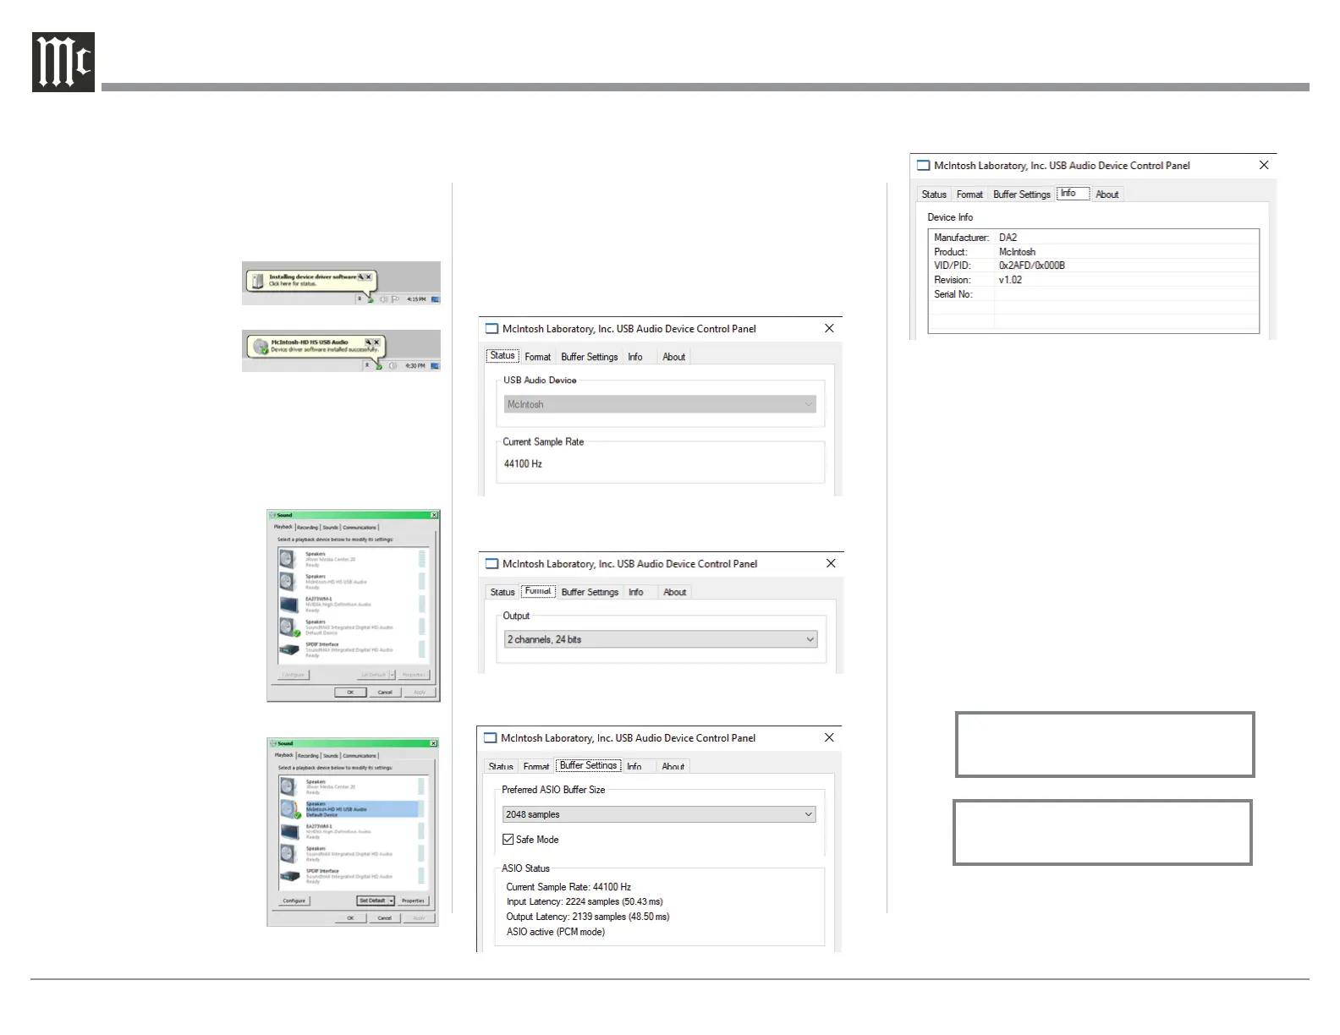This screenshot has height=1035, width=1340.
Task: Open Output dropdown showing 2 channels, 24 bits
Action: coord(661,639)
